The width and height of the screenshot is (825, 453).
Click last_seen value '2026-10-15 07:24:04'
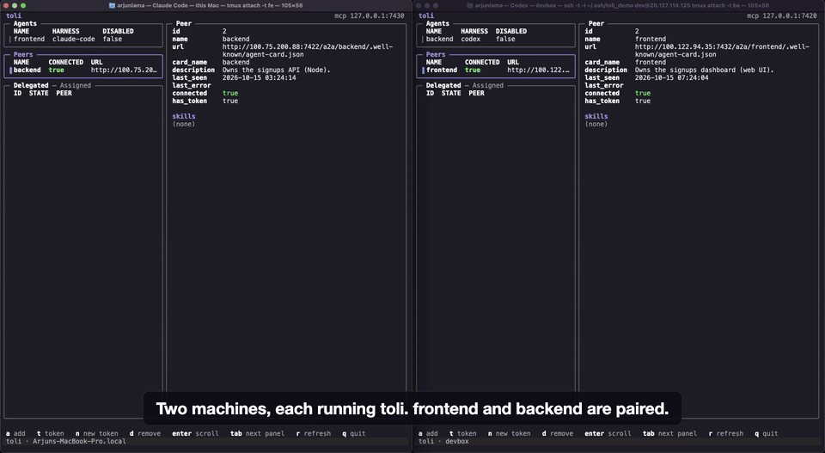tap(672, 78)
